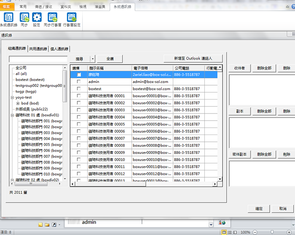Minimize the ribbon with caret icon
The width and height of the screenshot is (295, 235).
[x=287, y=7]
